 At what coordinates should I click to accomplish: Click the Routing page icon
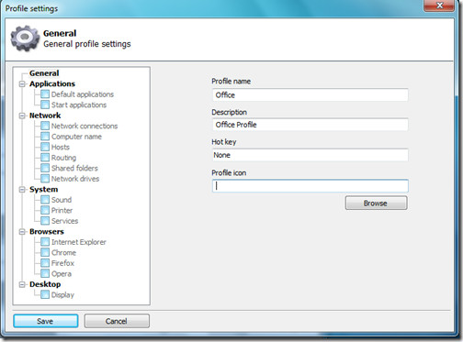pyautogui.click(x=45, y=158)
